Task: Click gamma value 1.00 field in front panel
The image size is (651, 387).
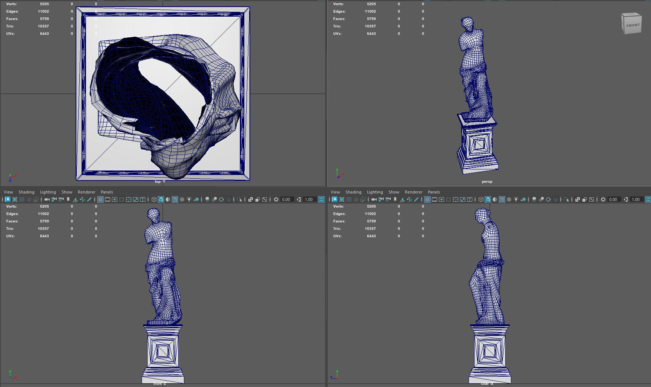Action: [x=310, y=199]
